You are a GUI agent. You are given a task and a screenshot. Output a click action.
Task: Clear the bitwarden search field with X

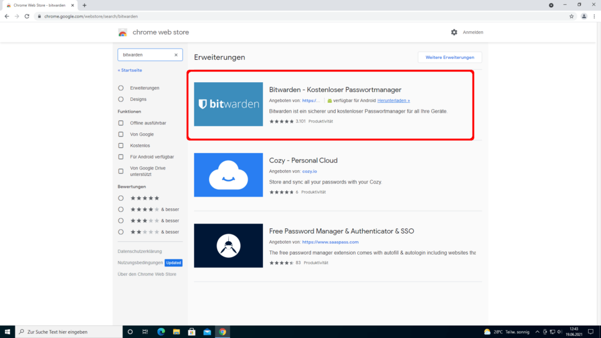click(176, 55)
